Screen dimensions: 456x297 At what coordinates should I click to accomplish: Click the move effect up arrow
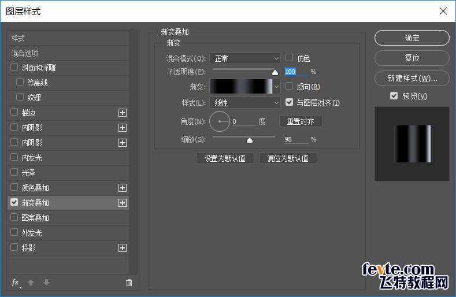[x=31, y=282]
